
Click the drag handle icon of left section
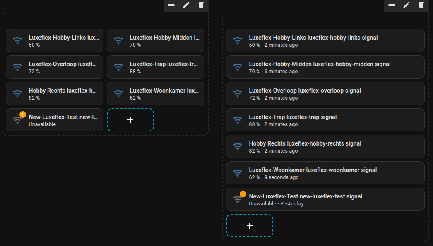pyautogui.click(x=171, y=5)
